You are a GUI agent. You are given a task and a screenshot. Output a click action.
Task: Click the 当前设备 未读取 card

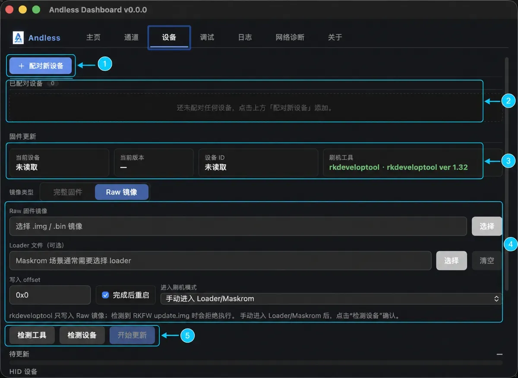tap(59, 162)
